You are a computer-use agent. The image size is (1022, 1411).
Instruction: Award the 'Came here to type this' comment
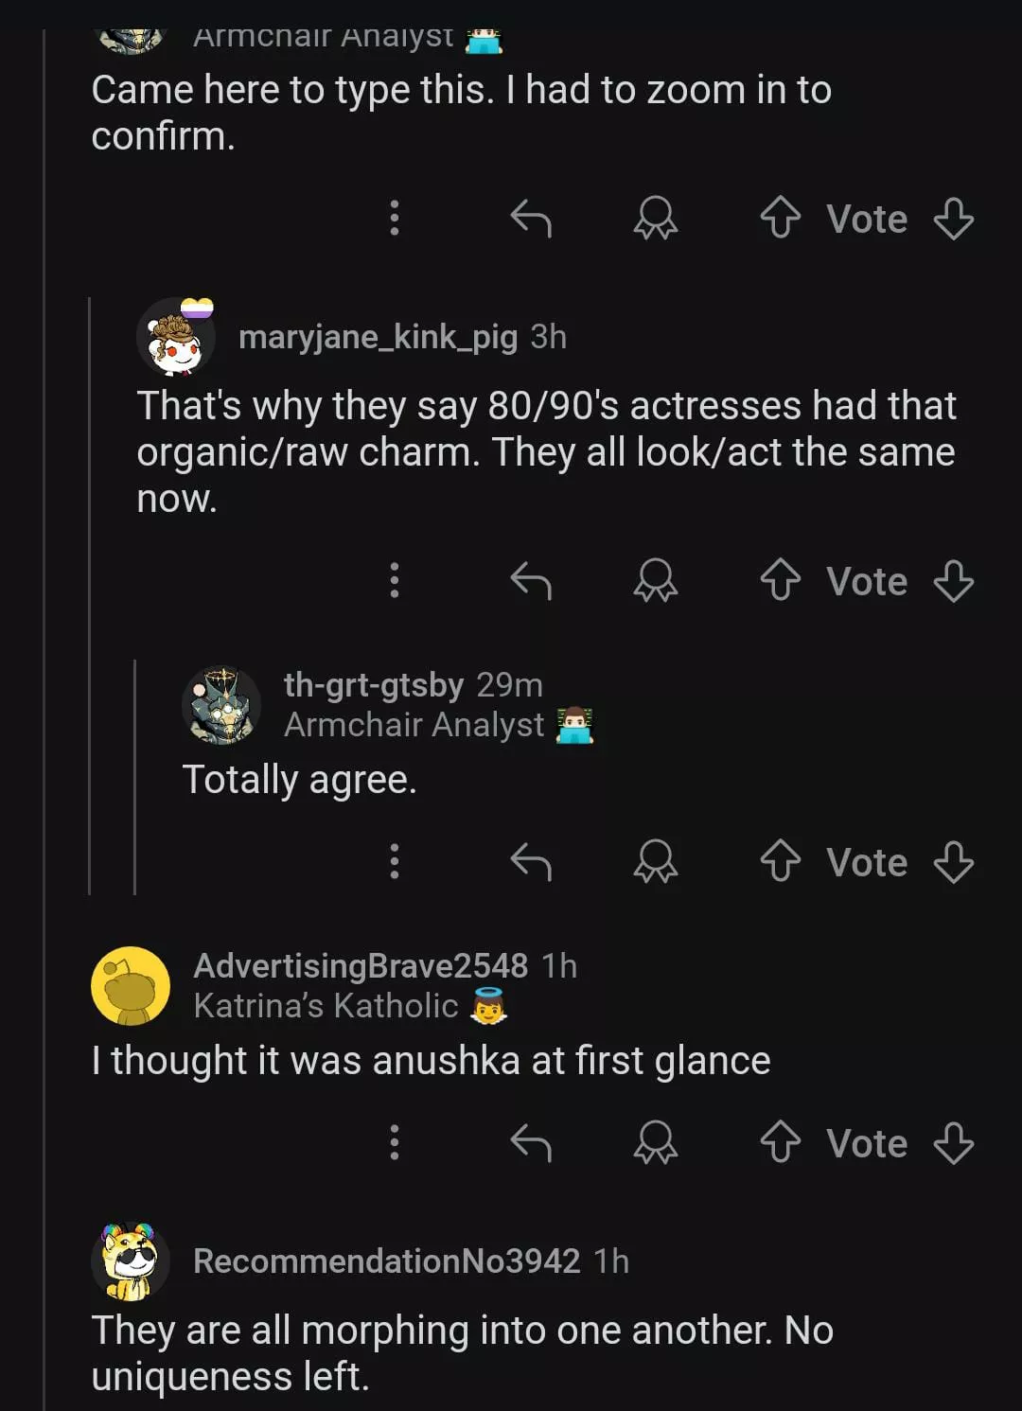(655, 218)
